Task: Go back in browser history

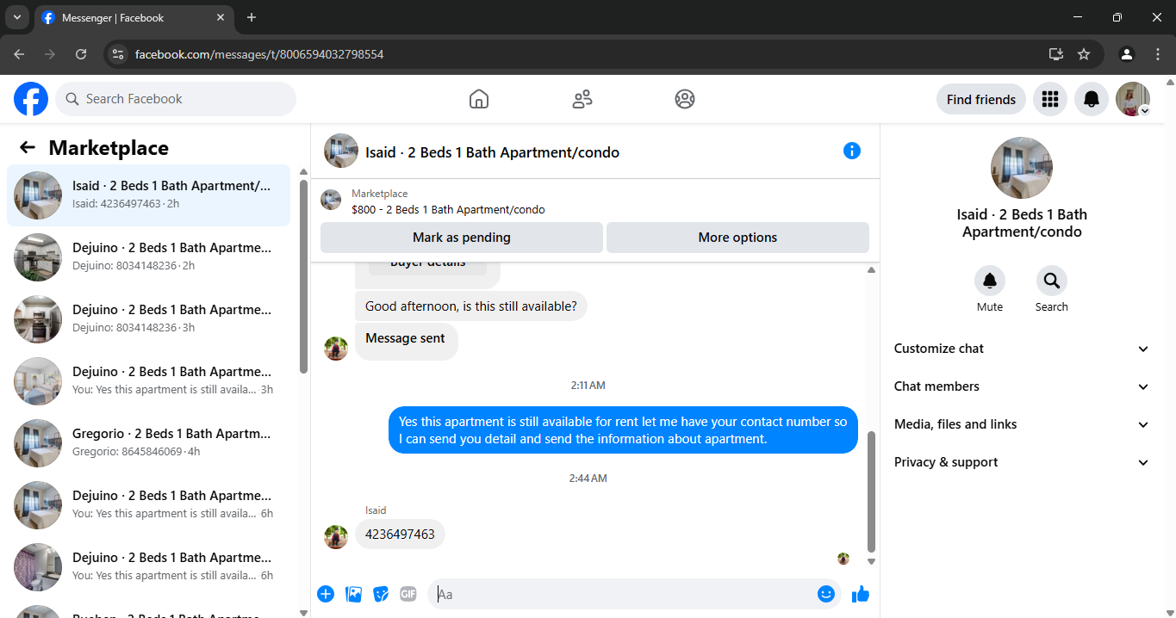Action: [x=19, y=54]
